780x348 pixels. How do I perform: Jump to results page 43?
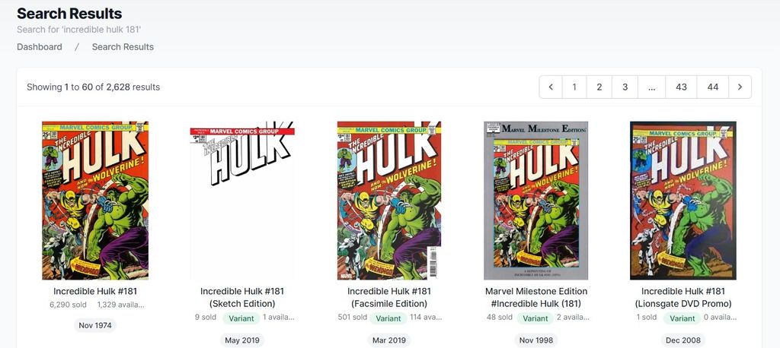coord(681,87)
